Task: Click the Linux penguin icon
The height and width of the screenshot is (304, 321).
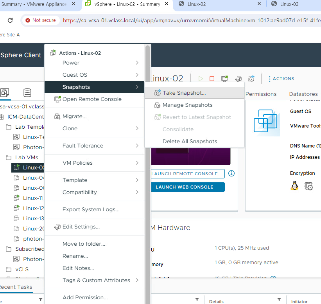Action: [294, 185]
